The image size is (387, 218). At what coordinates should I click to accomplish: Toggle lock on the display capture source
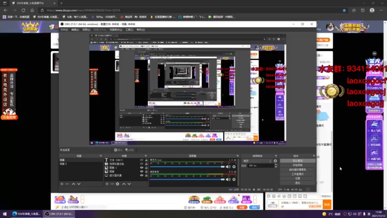(x=146, y=175)
